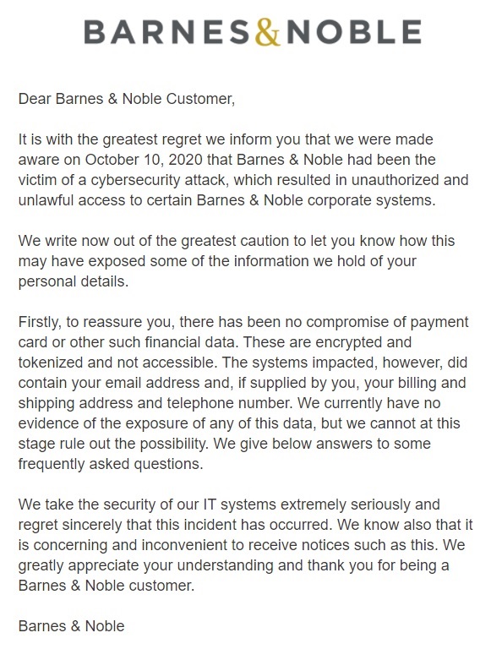Click 'Barnes & Noble customer.' closing sentence
The width and height of the screenshot is (491, 660).
(106, 586)
